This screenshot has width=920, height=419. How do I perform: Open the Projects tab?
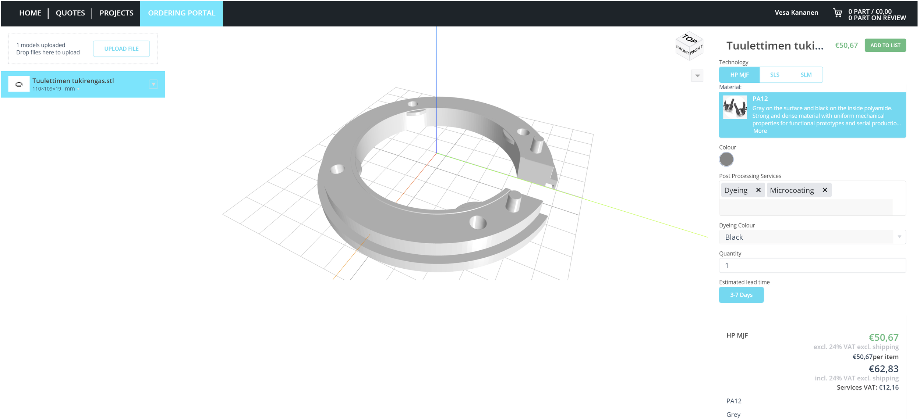pos(116,13)
